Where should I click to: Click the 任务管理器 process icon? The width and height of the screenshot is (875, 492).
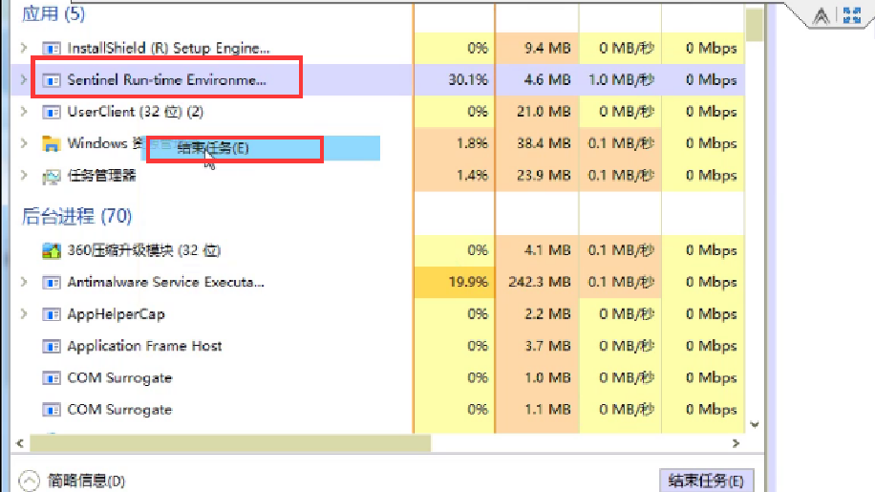coord(52,176)
